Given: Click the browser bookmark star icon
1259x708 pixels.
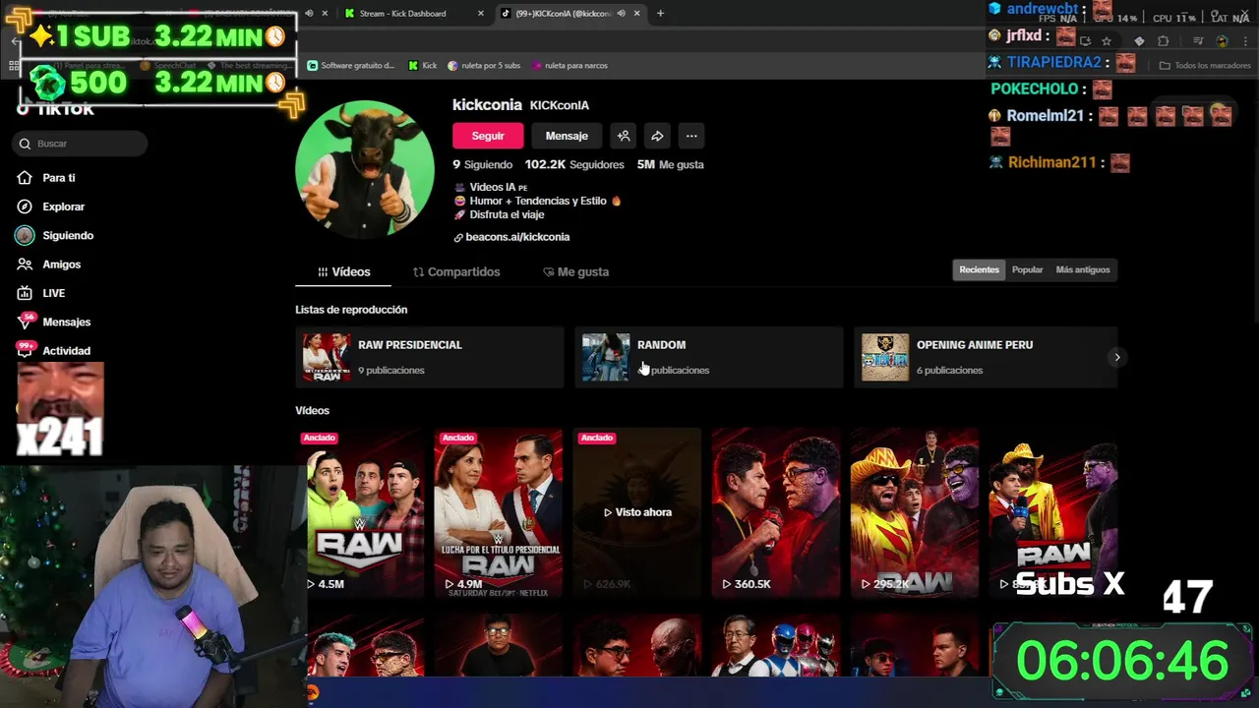Looking at the screenshot, I should (x=1107, y=41).
